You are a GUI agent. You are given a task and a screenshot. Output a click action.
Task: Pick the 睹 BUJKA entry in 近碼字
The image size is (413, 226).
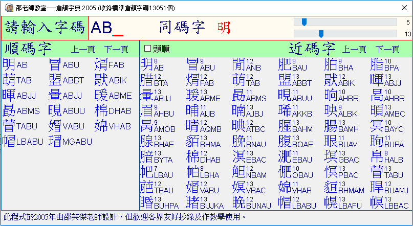pyautogui.click(x=205, y=202)
